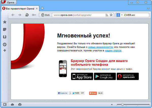Expand the tab list arrow at far right
The height and width of the screenshot is (108, 152).
148,8
